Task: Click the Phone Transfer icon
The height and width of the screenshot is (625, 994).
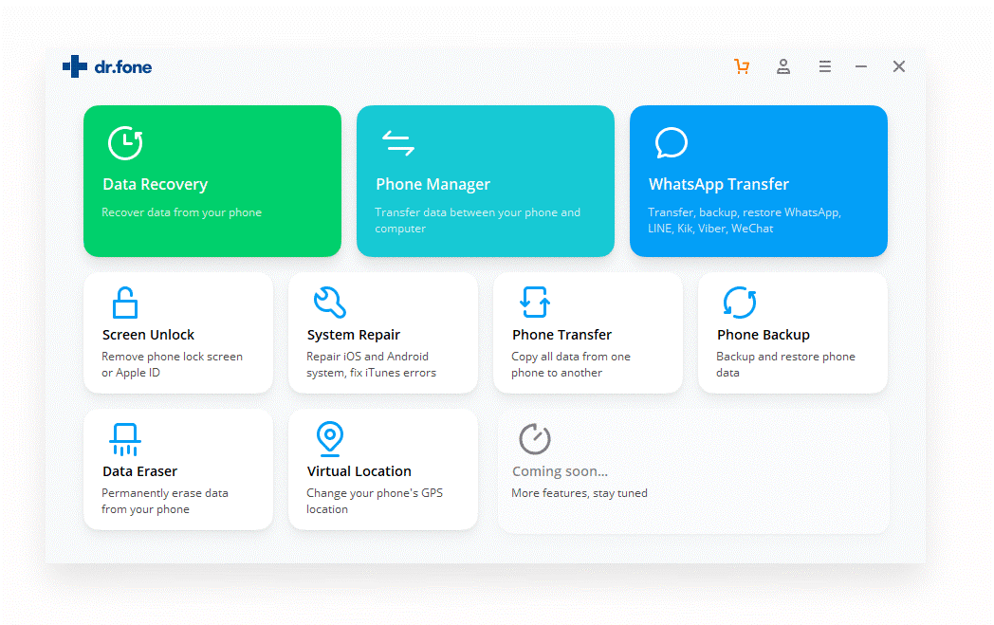Action: (x=535, y=302)
